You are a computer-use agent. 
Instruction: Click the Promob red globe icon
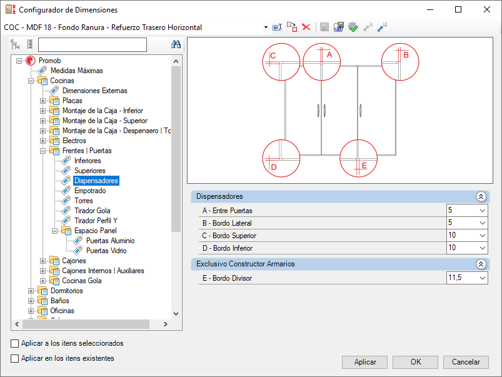[x=31, y=61]
